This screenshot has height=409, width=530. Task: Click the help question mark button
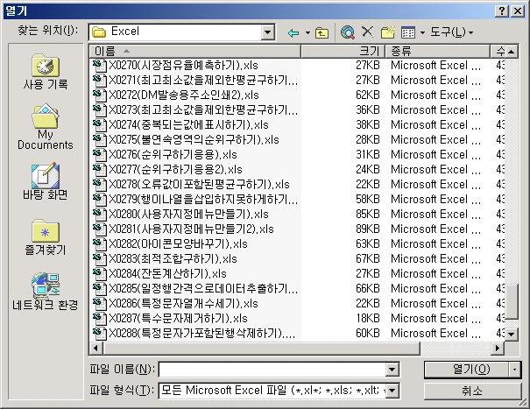click(x=502, y=11)
